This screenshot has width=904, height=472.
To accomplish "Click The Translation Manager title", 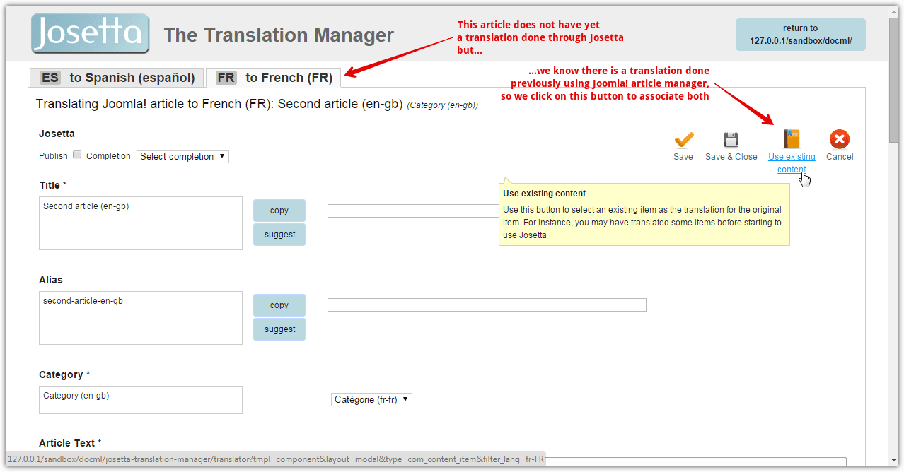I will (x=279, y=35).
